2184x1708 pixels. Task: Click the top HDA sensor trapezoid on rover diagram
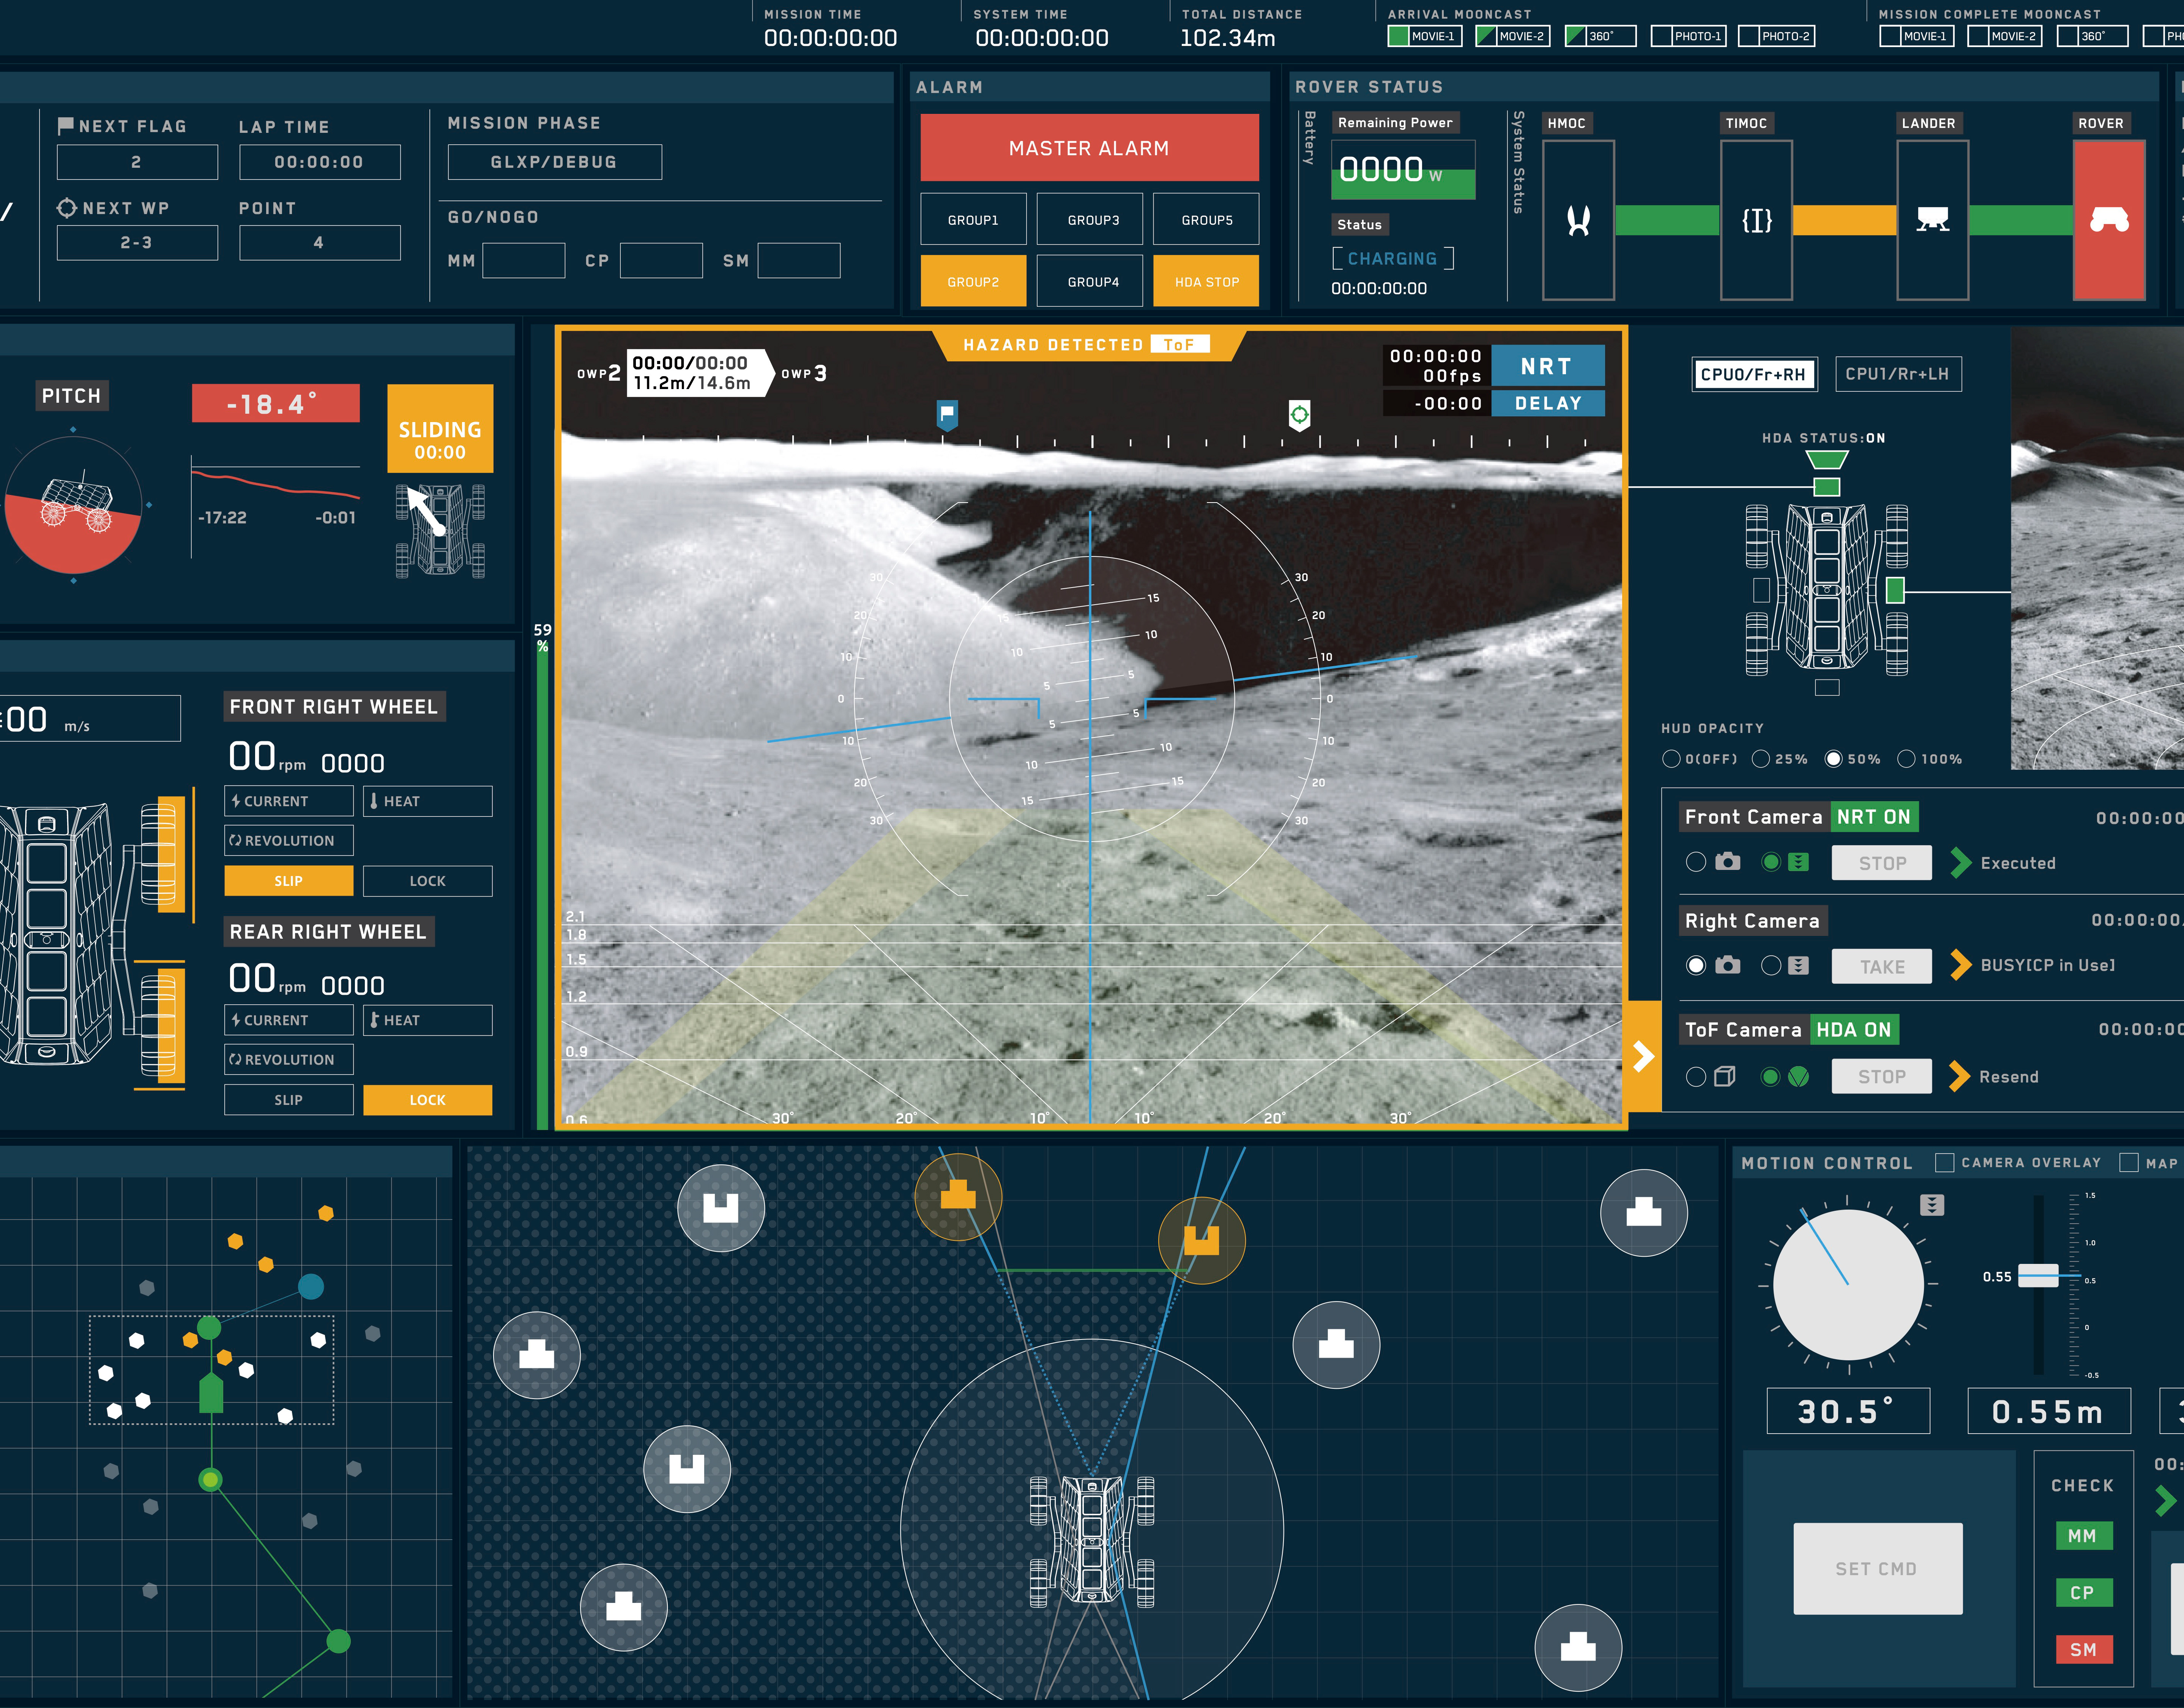point(1827,460)
